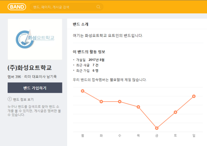Click the 밴드 가입하기 button

click(35, 88)
